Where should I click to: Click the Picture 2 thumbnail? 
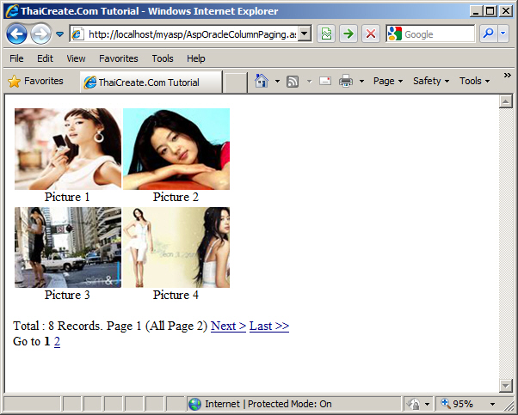tap(176, 149)
